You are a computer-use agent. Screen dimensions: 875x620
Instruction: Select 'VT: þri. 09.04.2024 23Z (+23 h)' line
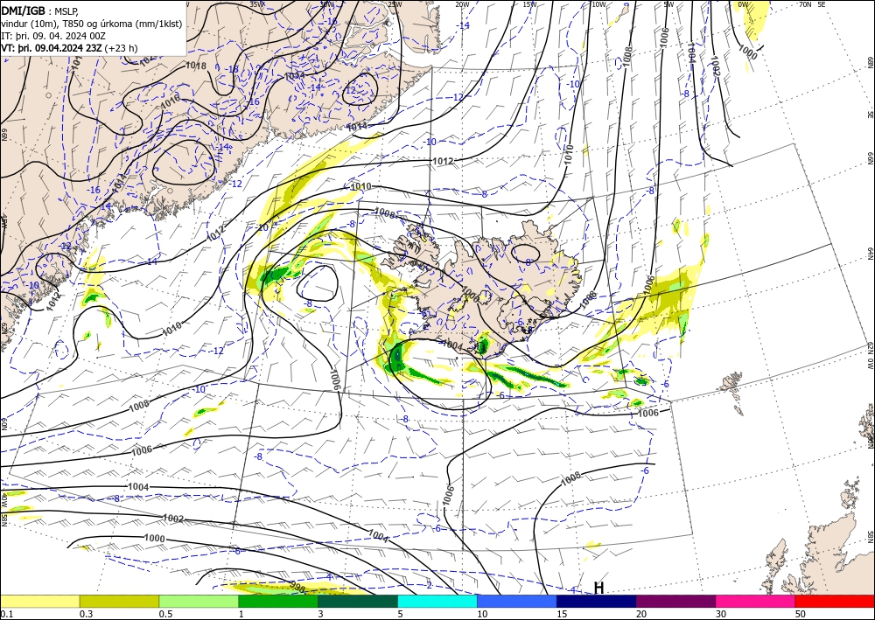point(69,48)
